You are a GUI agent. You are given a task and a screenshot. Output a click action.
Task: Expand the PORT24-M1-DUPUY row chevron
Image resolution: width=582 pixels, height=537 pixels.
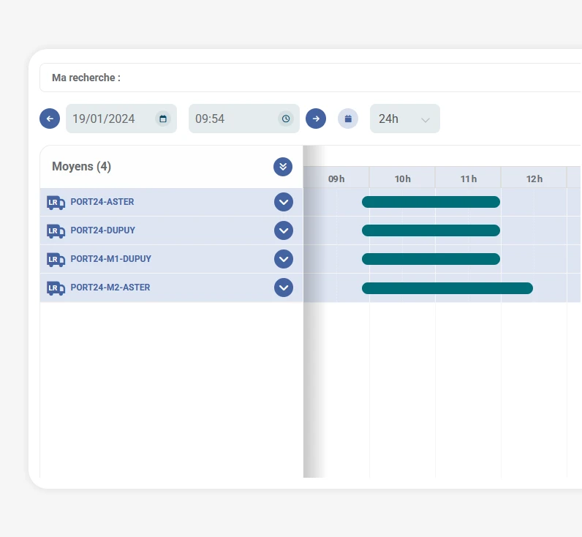284,259
